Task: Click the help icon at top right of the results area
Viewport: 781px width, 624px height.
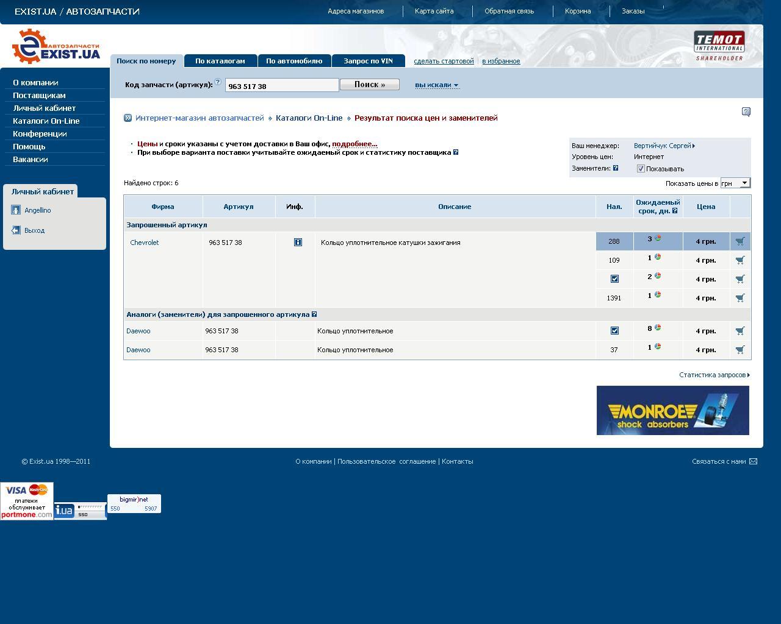Action: coord(746,112)
